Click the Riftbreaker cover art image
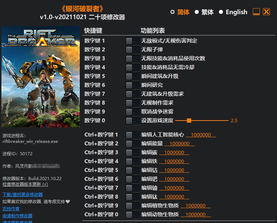277x223 pixels. point(41,77)
